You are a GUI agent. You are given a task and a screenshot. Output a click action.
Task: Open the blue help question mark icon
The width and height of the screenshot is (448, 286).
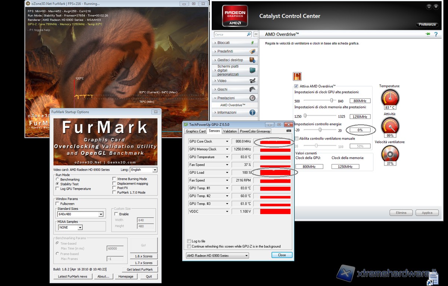click(436, 34)
